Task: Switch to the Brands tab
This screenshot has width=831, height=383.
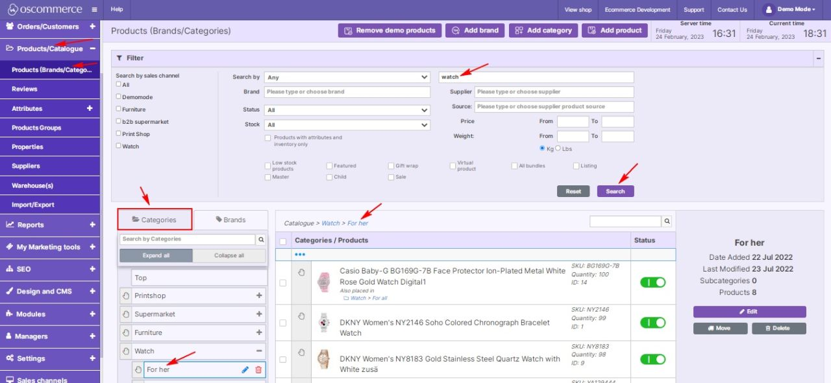Action: 230,220
